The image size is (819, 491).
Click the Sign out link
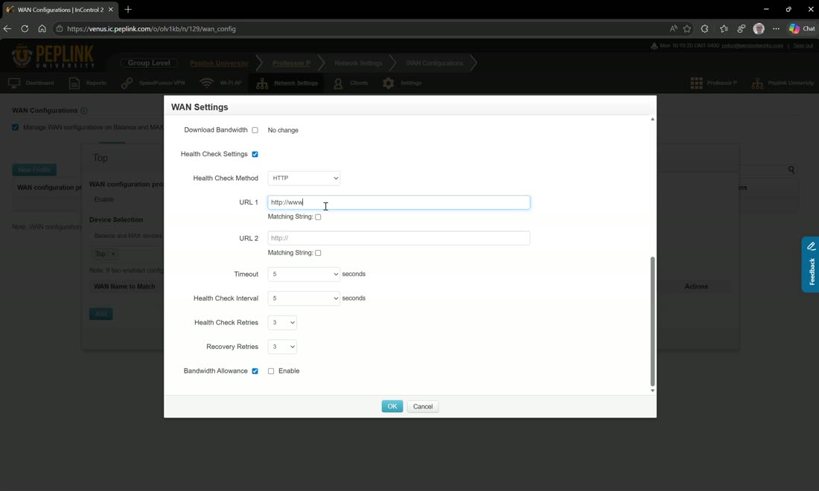[x=803, y=46]
